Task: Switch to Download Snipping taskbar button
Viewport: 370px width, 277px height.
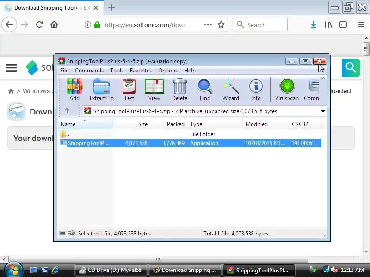Action: pos(185,270)
